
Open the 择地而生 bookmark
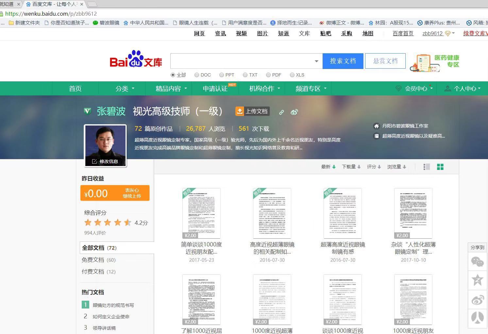pyautogui.click(x=291, y=23)
